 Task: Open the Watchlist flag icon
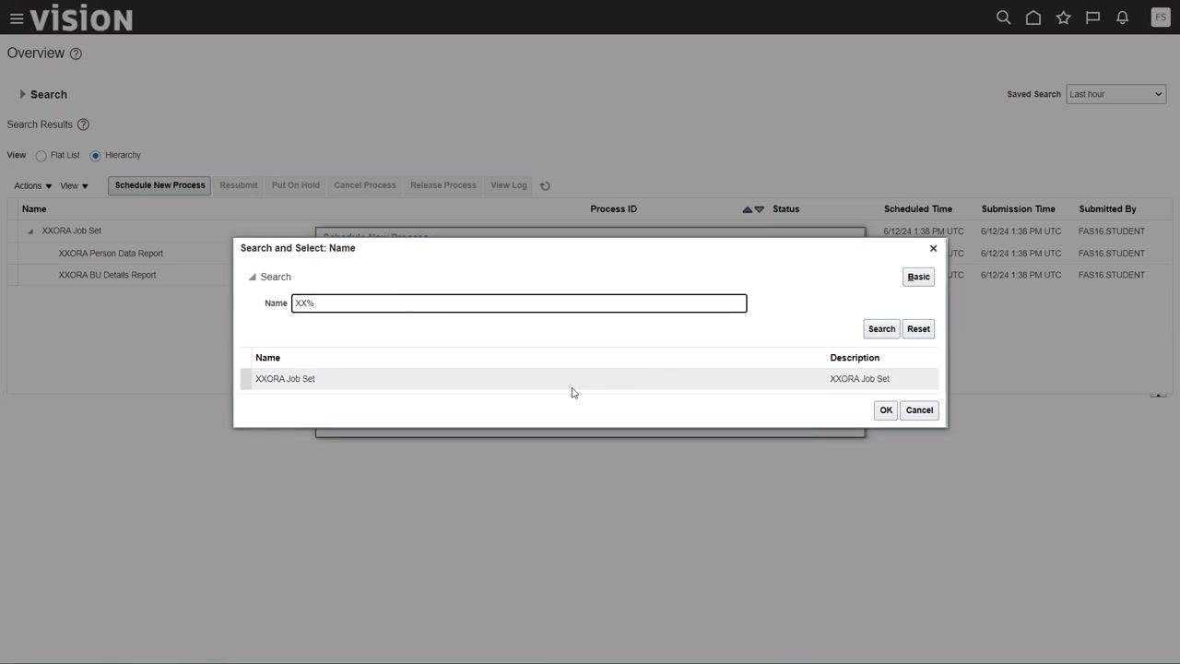1092,18
